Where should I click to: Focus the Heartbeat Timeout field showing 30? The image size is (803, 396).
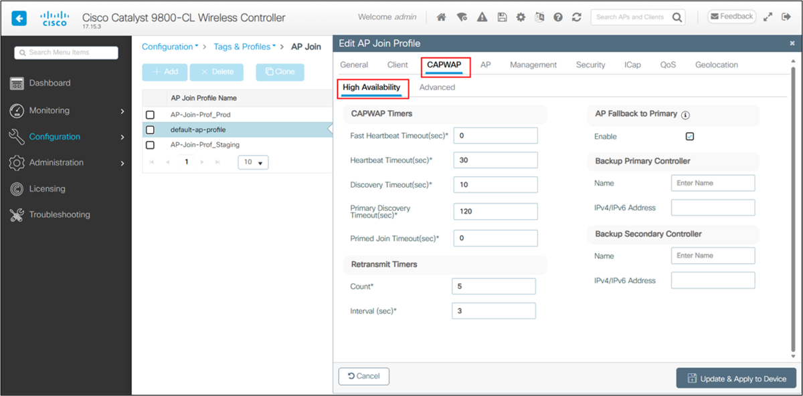tap(496, 160)
